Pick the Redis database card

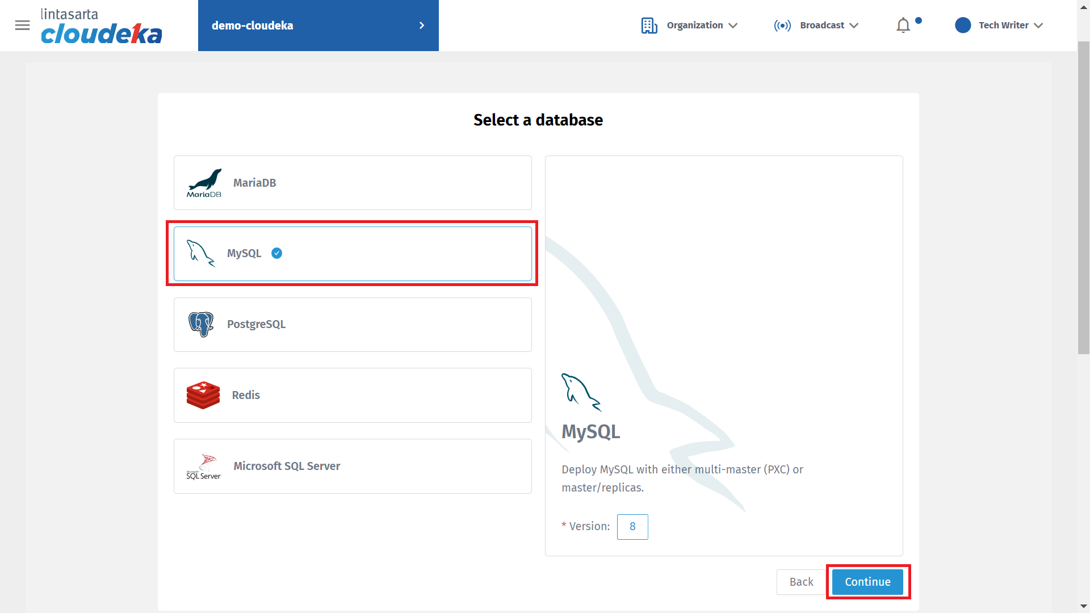click(352, 395)
